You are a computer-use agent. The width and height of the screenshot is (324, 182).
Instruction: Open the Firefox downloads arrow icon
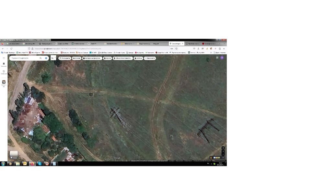(198, 48)
